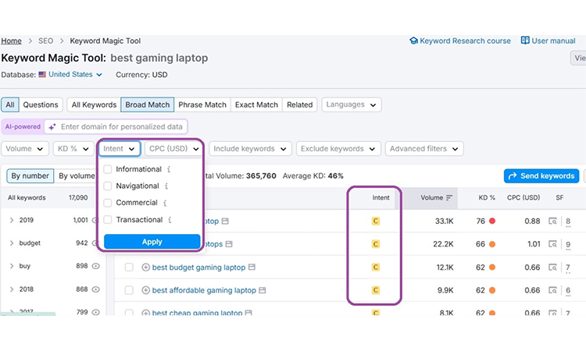Click the domain input for personalized data

(121, 126)
